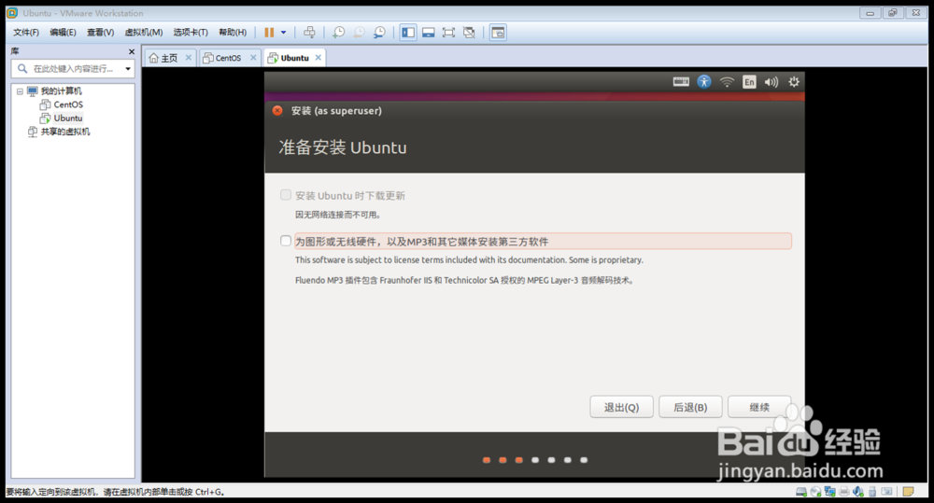The width and height of the screenshot is (934, 503).
Task: Close the 库 library panel
Action: [132, 51]
